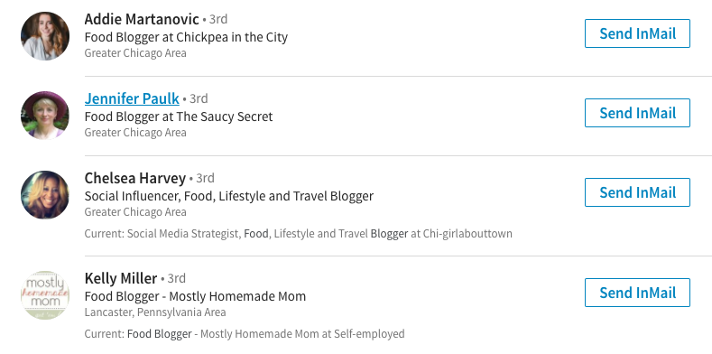Screen dimensions: 712x354
Task: Open Chelsea Harvey's profile photo
Action: click(x=45, y=195)
